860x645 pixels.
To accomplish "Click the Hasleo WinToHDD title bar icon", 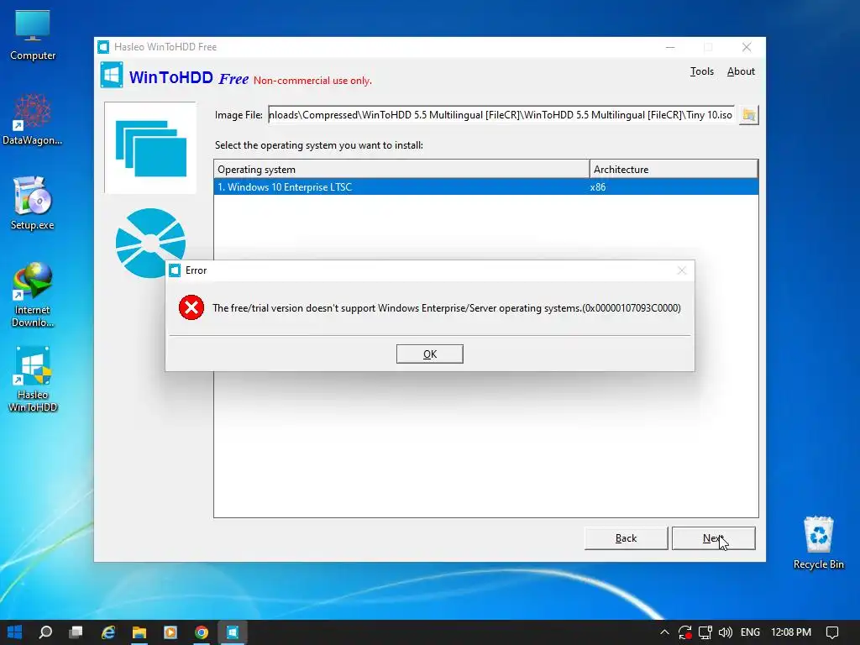I will [x=103, y=47].
